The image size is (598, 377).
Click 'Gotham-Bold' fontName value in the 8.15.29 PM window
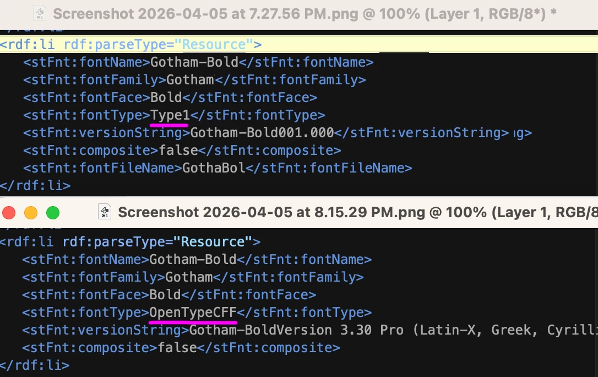193,260
